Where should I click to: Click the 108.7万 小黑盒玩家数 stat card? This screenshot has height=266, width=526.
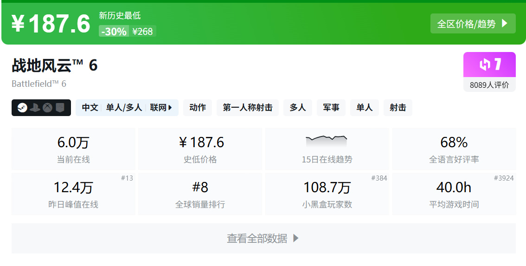pos(327,194)
